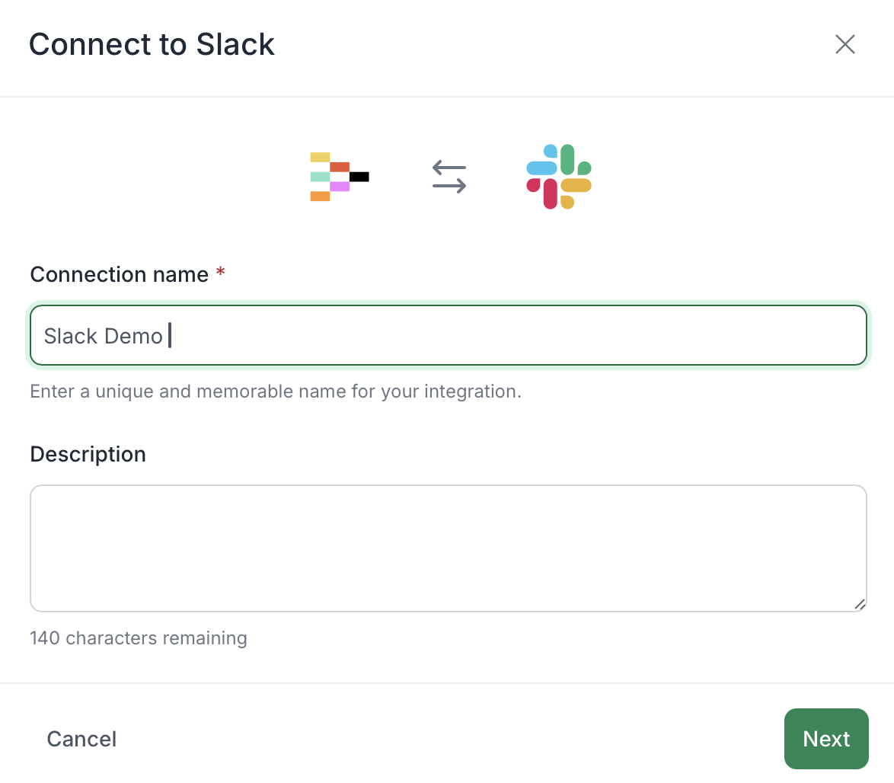Click inside the Description text area
The height and width of the screenshot is (783, 894).
click(x=448, y=548)
